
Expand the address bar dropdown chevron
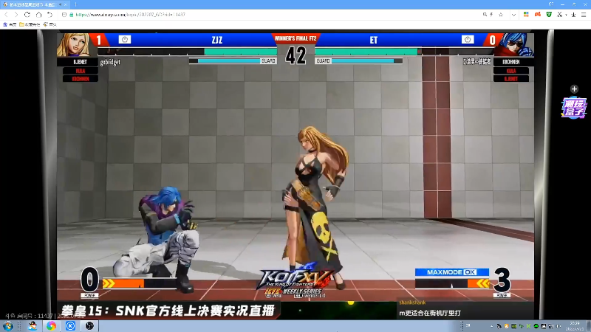pyautogui.click(x=513, y=15)
